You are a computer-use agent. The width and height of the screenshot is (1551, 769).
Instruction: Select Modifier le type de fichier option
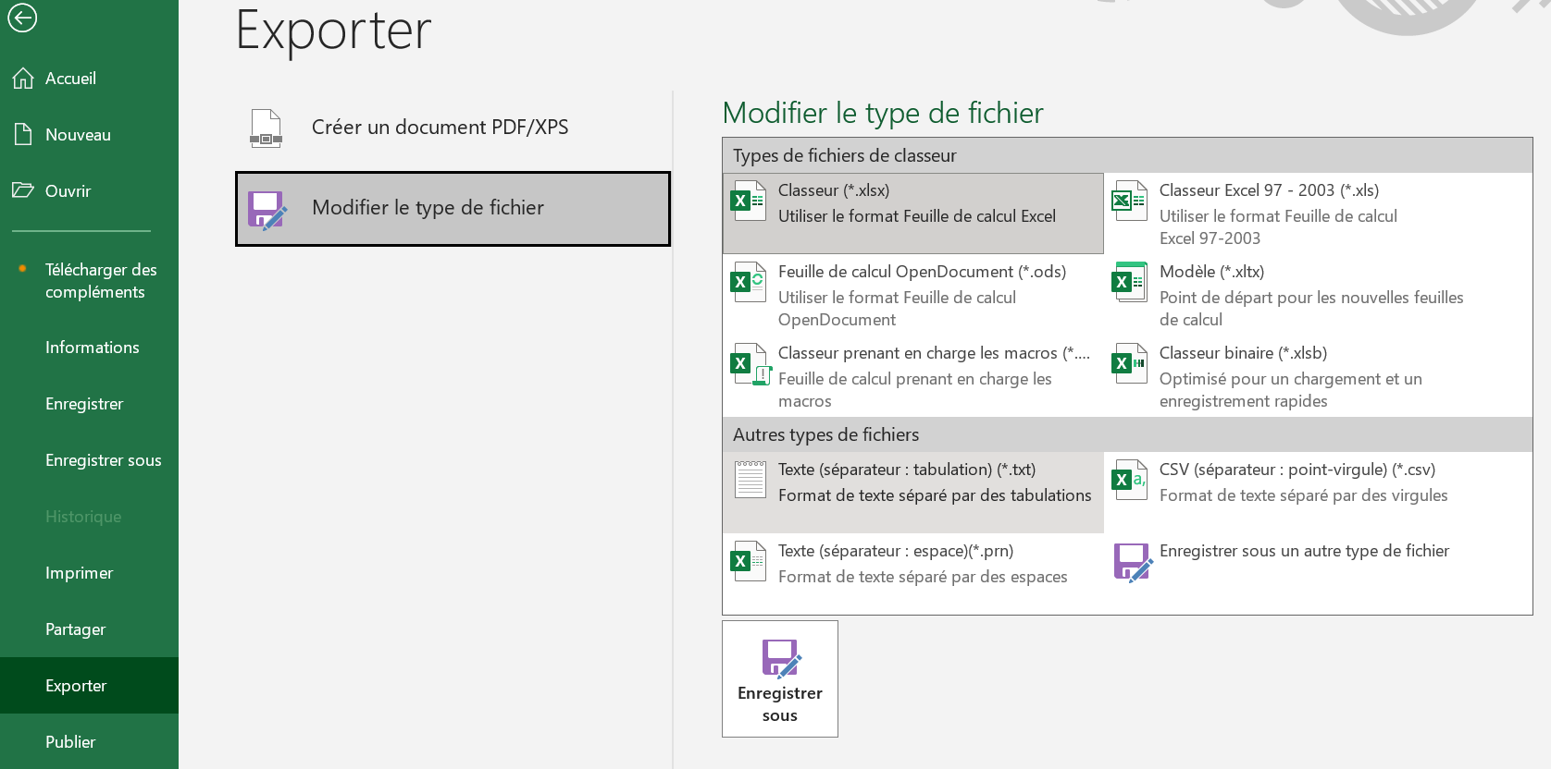point(453,209)
